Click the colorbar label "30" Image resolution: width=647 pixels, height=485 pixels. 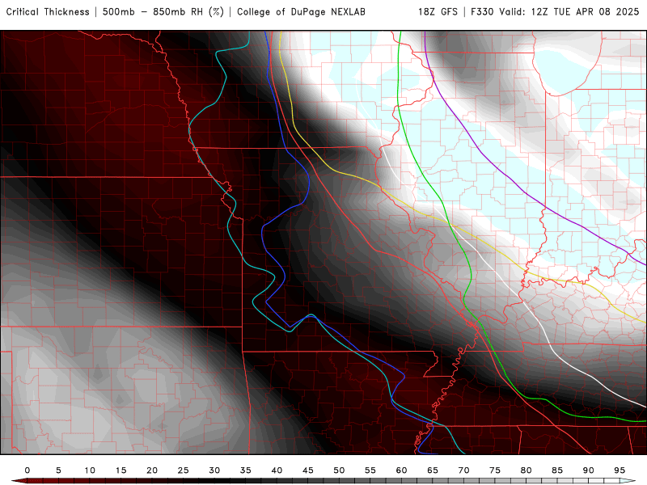pos(214,470)
